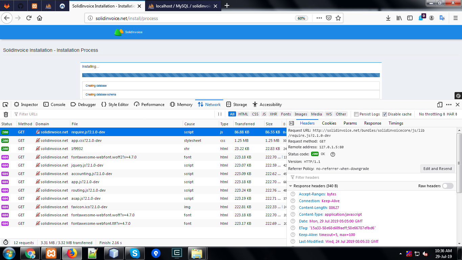Screen dimensions: 462x260
Task: Enable Persist Logs checkbox
Action: click(356, 114)
